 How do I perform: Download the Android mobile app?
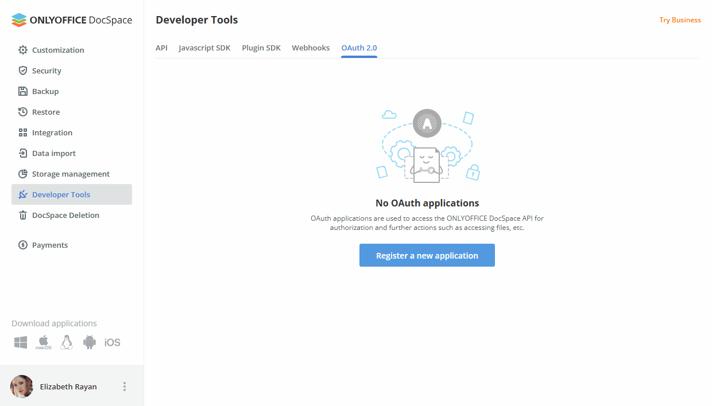pyautogui.click(x=90, y=342)
